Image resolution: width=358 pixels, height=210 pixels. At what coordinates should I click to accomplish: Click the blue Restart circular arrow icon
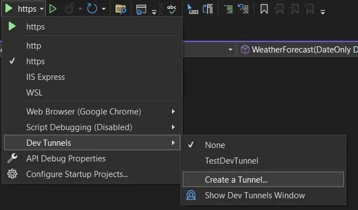(x=92, y=9)
